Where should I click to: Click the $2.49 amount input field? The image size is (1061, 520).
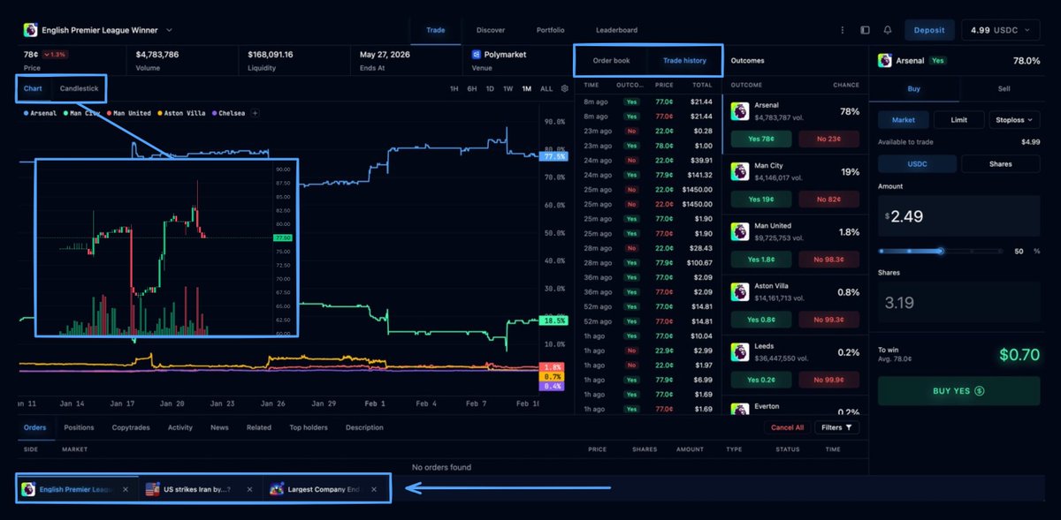pyautogui.click(x=959, y=215)
